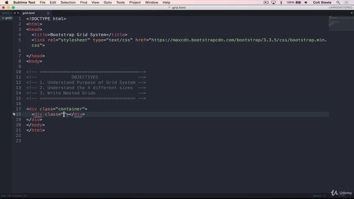The width and height of the screenshot is (354, 199).
Task: Click the UNREGISTERED label in title bar
Action: pyautogui.click(x=341, y=7)
